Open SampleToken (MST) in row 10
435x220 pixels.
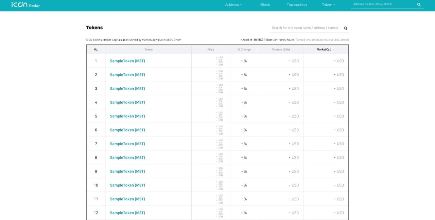click(127, 185)
